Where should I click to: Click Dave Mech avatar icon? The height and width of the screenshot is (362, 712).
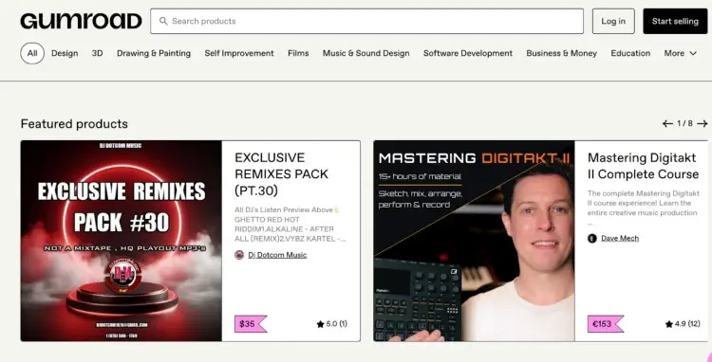pos(592,238)
